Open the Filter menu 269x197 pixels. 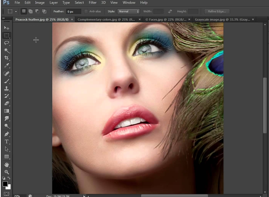click(x=93, y=3)
